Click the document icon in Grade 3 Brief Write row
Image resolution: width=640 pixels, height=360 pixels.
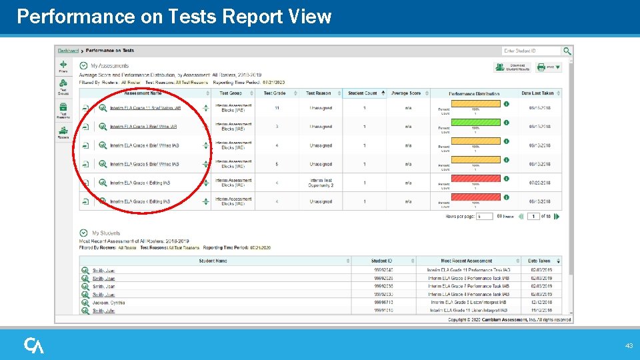coord(85,127)
